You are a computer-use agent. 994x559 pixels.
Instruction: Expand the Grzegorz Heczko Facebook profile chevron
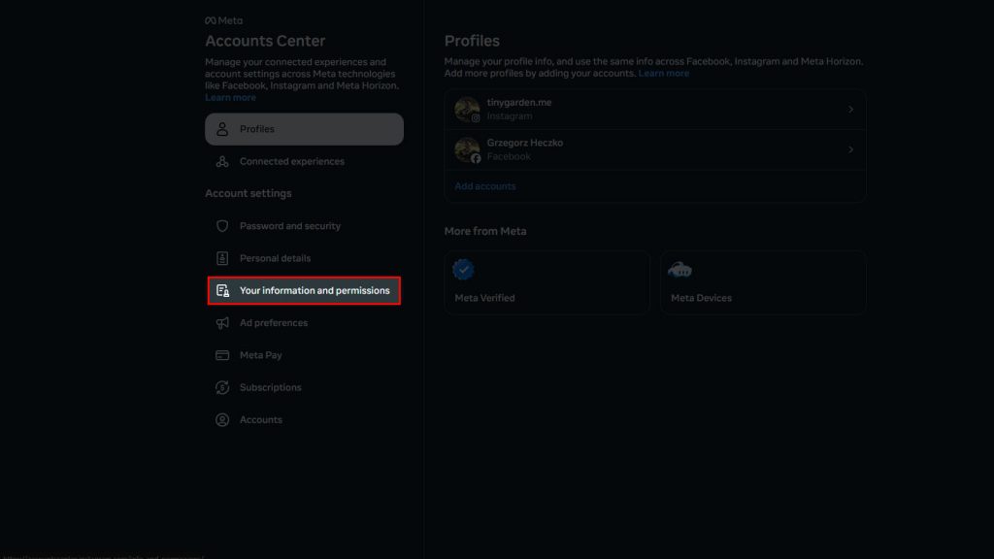(x=850, y=150)
